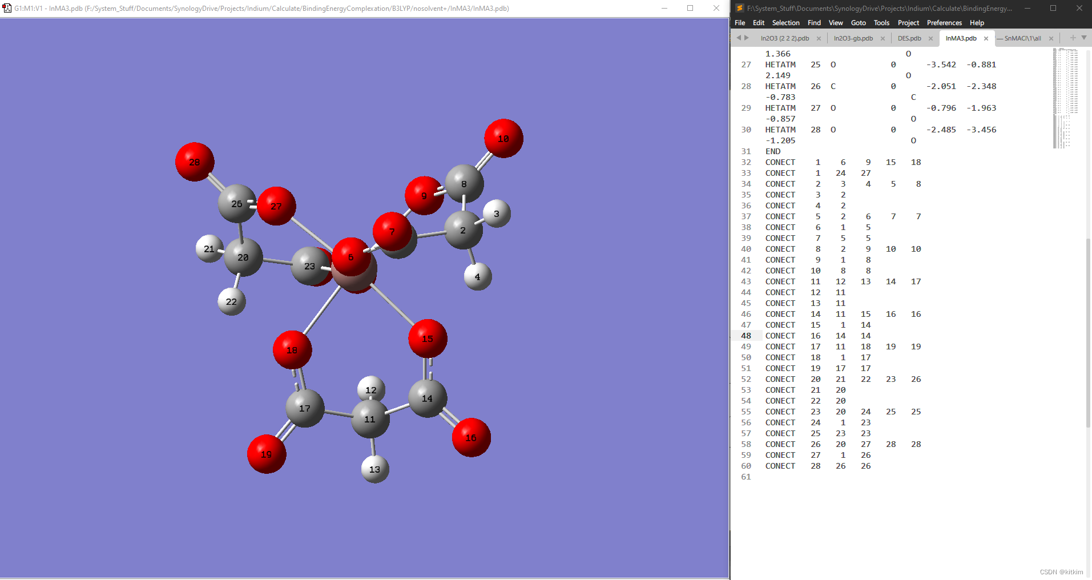1092x580 pixels.
Task: Open the Find menu
Action: coord(814,23)
